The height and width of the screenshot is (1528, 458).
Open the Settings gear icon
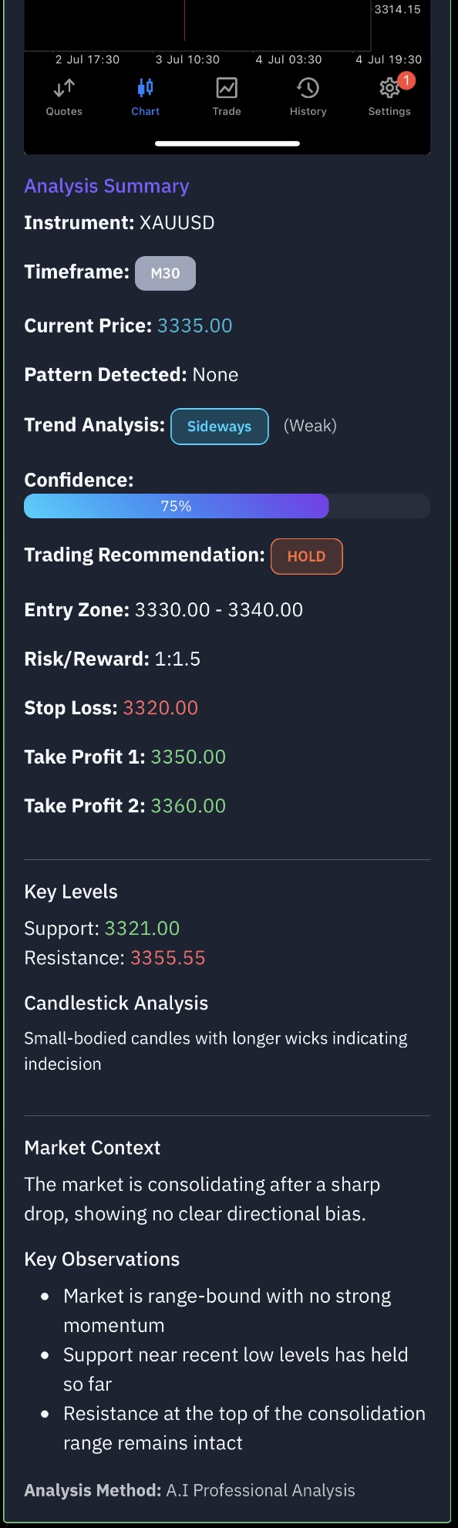pyautogui.click(x=389, y=88)
